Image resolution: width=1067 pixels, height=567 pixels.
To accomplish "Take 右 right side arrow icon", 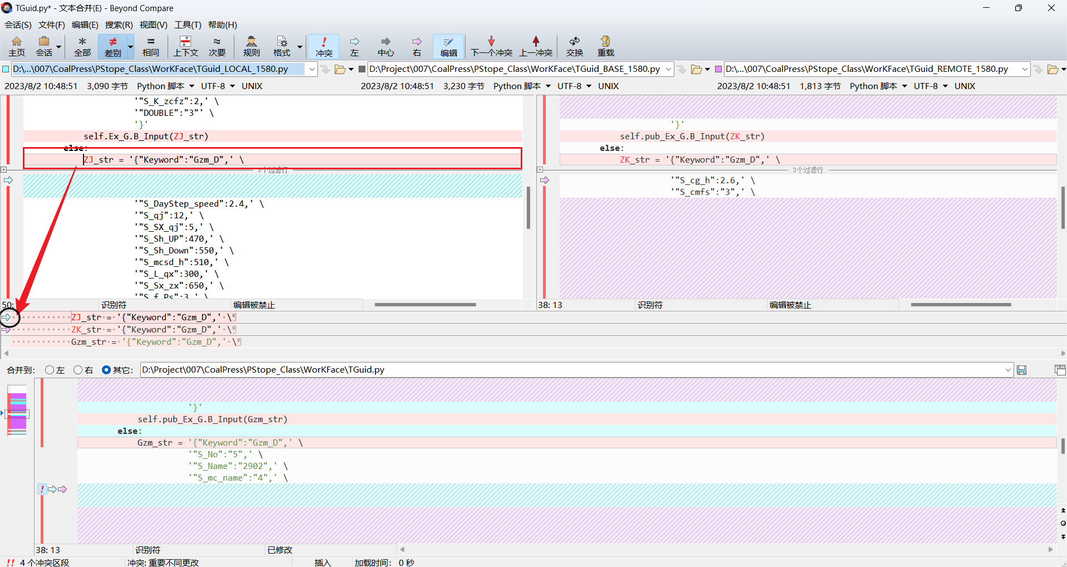I will [x=417, y=46].
